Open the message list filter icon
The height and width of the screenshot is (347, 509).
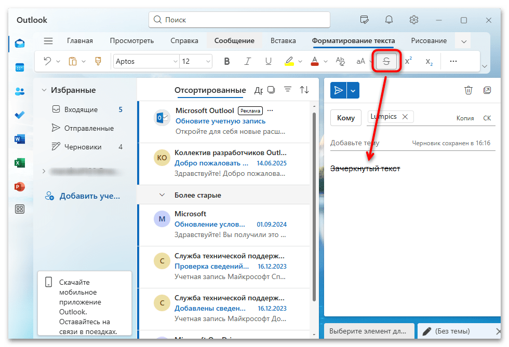click(x=288, y=89)
